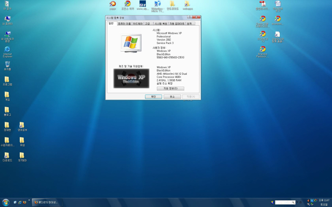This screenshot has height=207, width=332.
Task: Open the Widgetbox Mioio TV shortcut
Action: (x=158, y=6)
